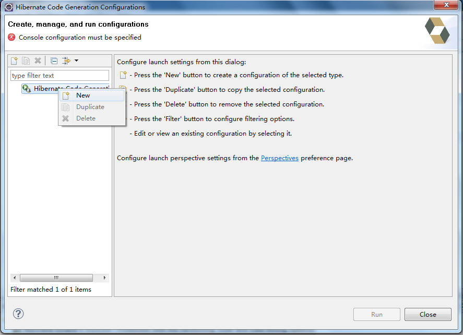This screenshot has height=335, width=463.
Task: Click the left scroll arrow of the tree panel
Action: coord(14,278)
